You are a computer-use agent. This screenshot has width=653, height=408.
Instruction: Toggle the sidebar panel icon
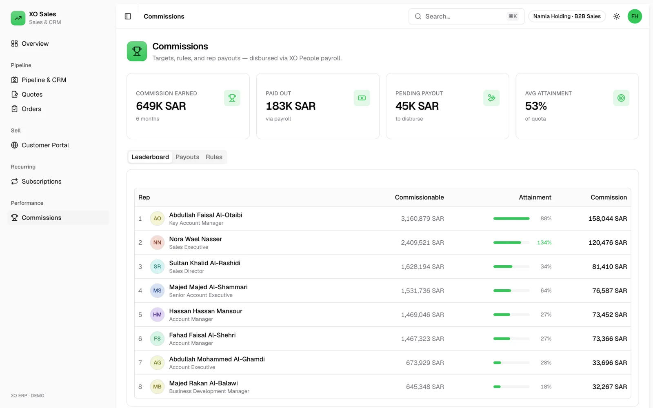pyautogui.click(x=128, y=16)
